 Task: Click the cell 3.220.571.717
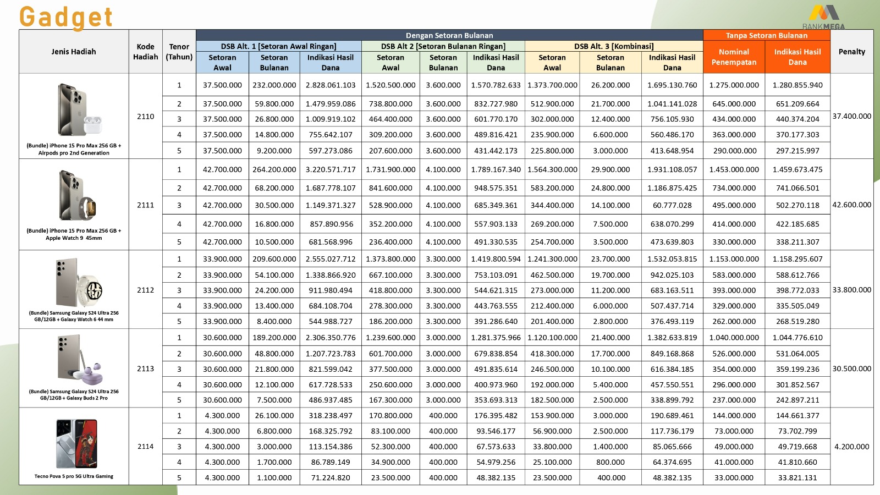tap(331, 170)
